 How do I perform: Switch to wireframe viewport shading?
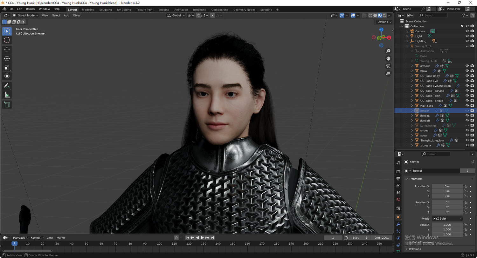tap(370, 15)
